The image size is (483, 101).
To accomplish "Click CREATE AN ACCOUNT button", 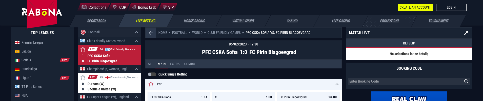I will coord(415,7).
